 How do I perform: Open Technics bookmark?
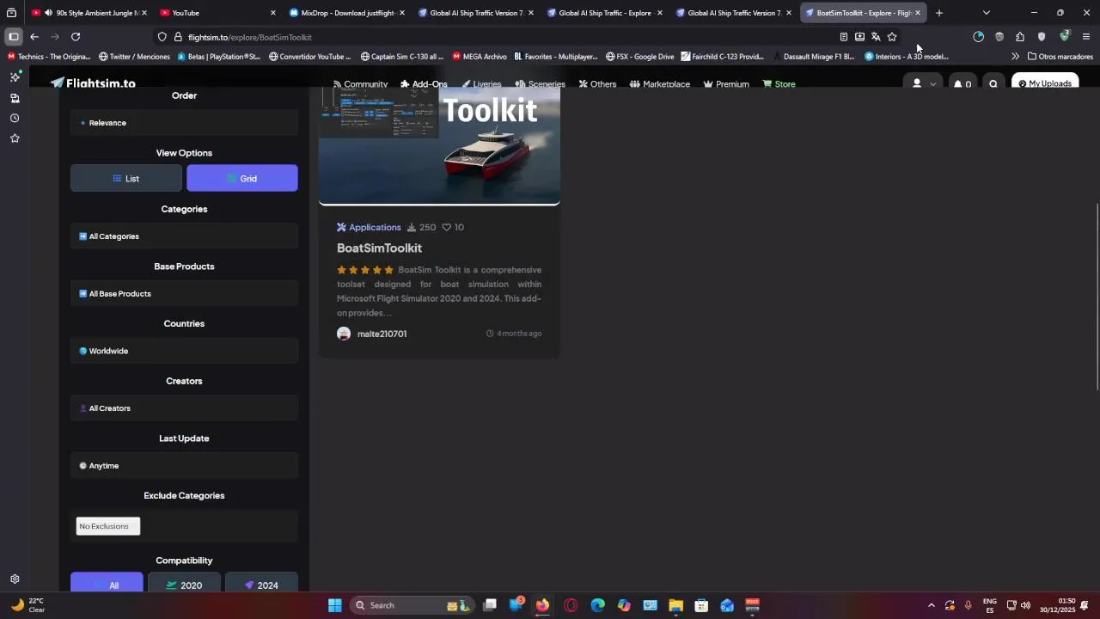(x=49, y=57)
